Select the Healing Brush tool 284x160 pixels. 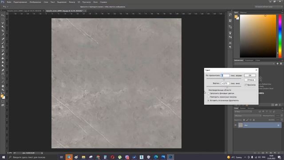point(3,39)
